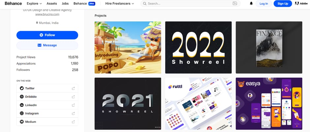The height and width of the screenshot is (132, 310).
Task: Click the Medium icon in the list
Action: (x=22, y=122)
